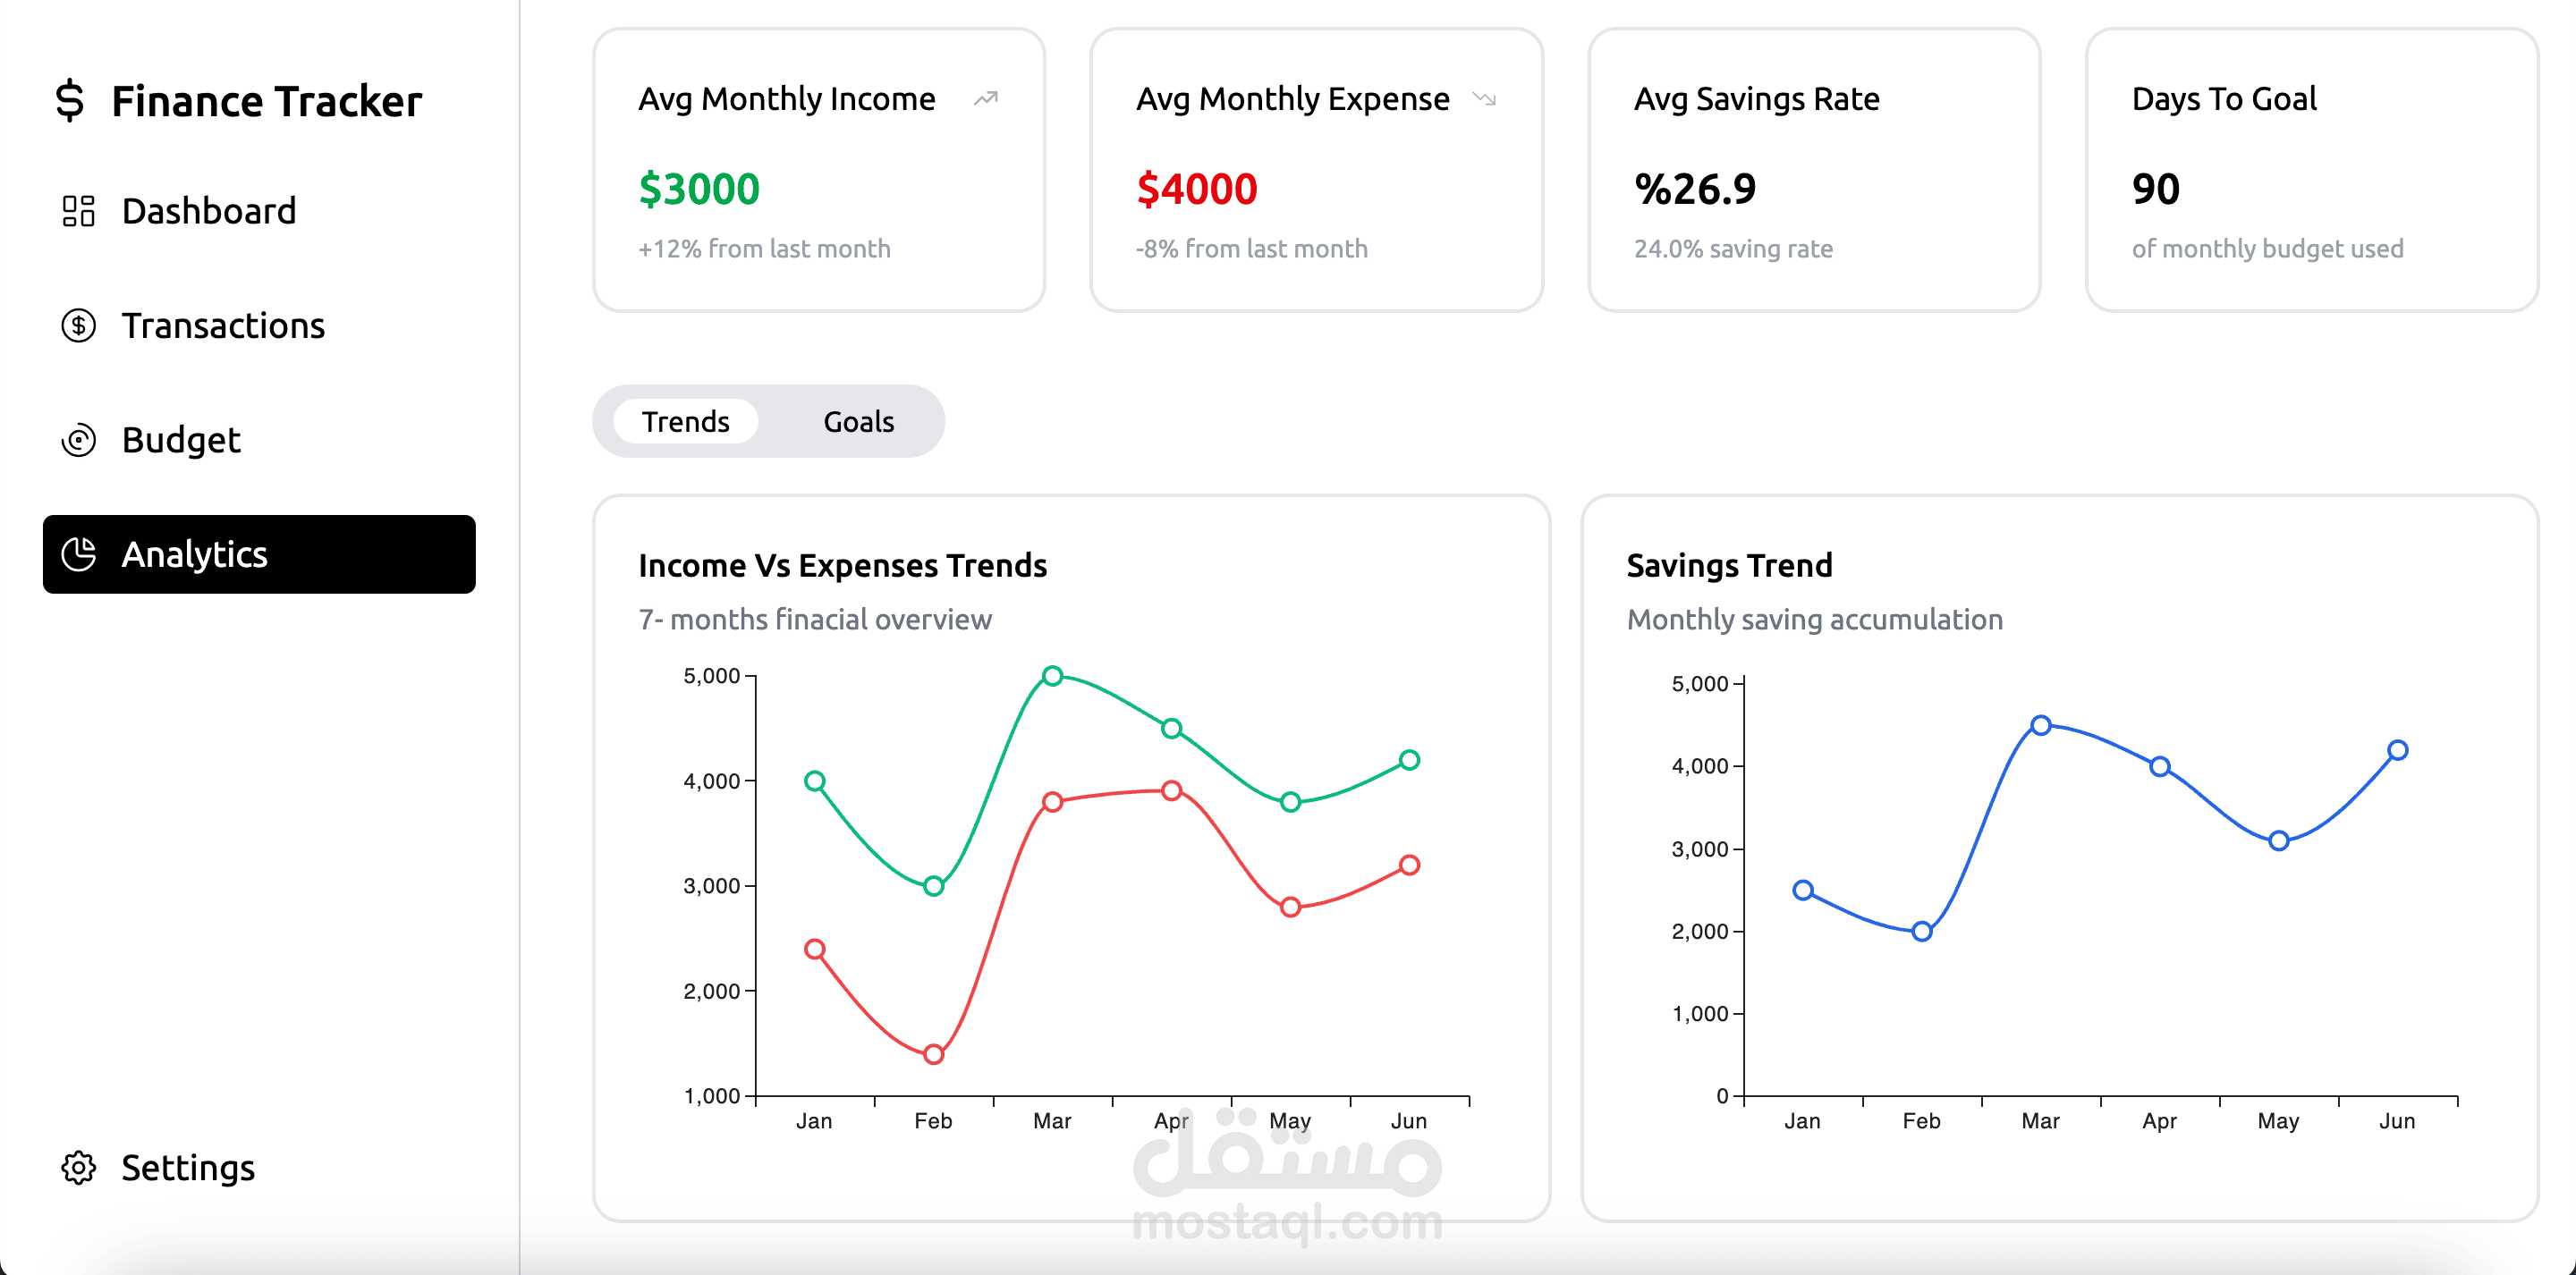This screenshot has width=2576, height=1275.
Task: Click the trending-down arrow on Expense card
Action: point(1484,99)
